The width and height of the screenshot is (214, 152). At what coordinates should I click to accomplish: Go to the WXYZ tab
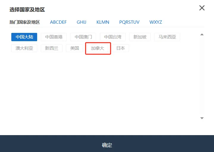[156, 22]
